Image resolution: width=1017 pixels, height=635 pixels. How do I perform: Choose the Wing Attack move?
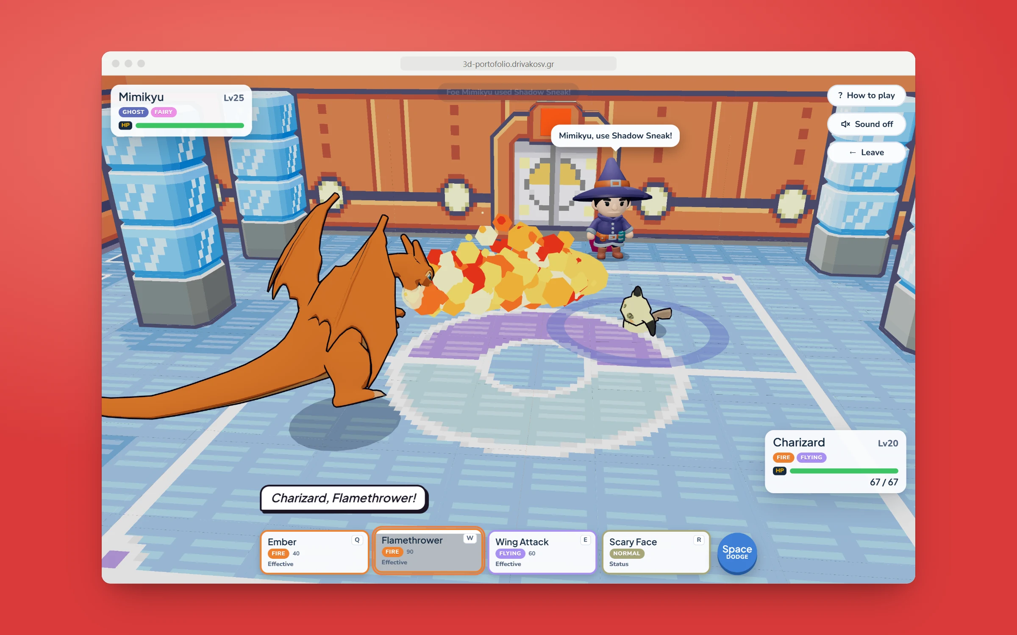tap(542, 552)
